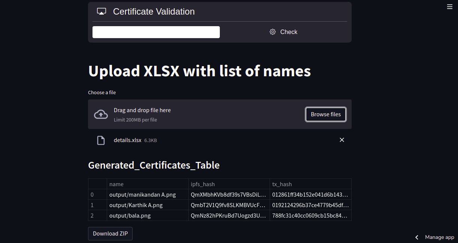Viewport: 458px width, 243px height.
Task: Click the details.xlsx file name
Action: [x=128, y=140]
